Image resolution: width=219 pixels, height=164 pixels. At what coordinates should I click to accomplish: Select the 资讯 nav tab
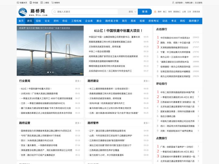(x=30, y=21)
